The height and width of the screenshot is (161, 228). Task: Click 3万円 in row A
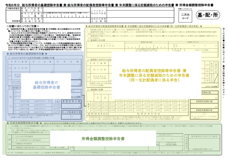point(184,103)
